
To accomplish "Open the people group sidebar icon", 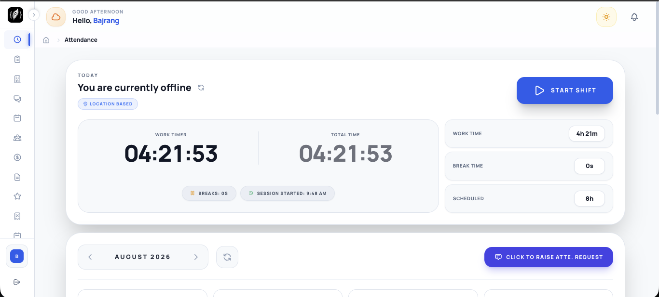I will click(17, 138).
